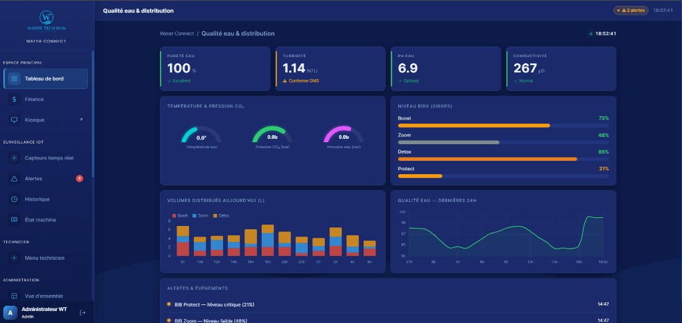Screen dimensions: 682x323
Task: Open the Menu technicien page
Action: 46,258
